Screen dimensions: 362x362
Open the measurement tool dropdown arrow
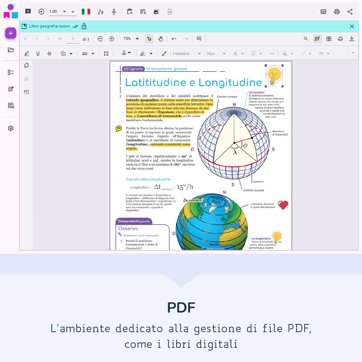pyautogui.click(x=93, y=54)
